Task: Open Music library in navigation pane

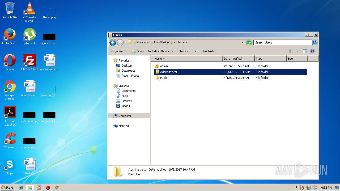Action: (125, 96)
